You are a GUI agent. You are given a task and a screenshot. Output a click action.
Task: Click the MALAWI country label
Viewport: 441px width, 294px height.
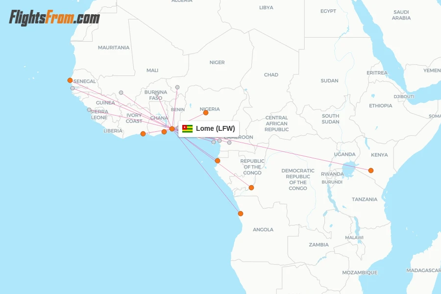[354, 238]
